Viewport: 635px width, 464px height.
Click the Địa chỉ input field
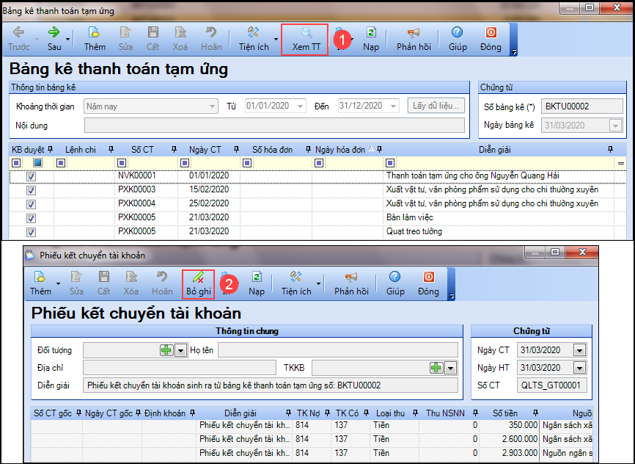click(x=180, y=368)
